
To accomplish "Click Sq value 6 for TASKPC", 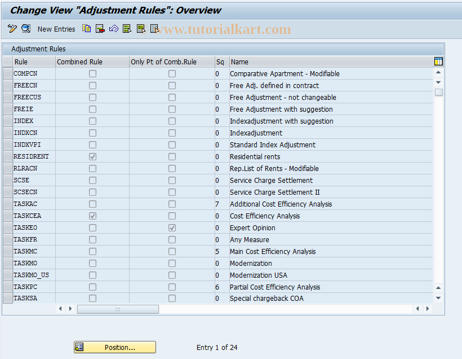I will point(217,287).
